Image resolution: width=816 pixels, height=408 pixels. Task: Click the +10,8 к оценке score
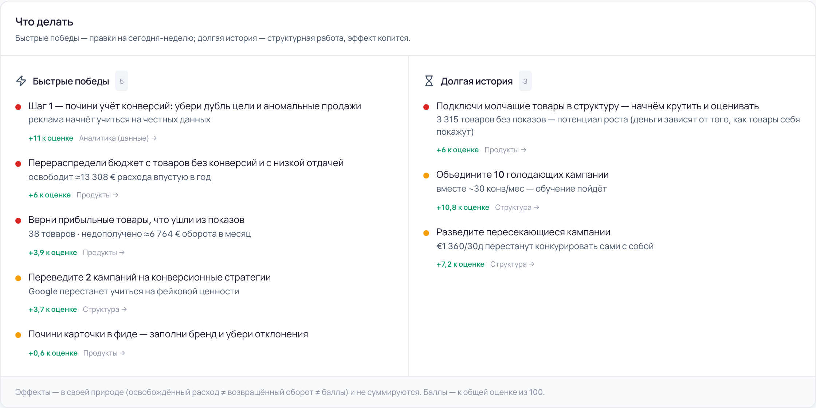pos(463,207)
